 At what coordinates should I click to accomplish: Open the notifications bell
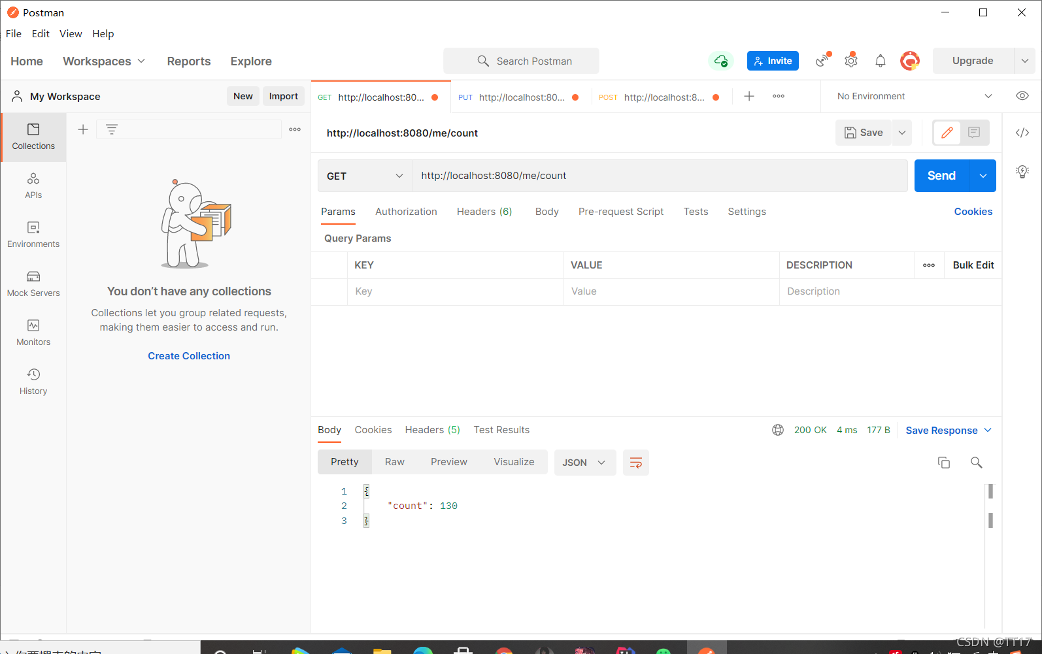tap(881, 61)
